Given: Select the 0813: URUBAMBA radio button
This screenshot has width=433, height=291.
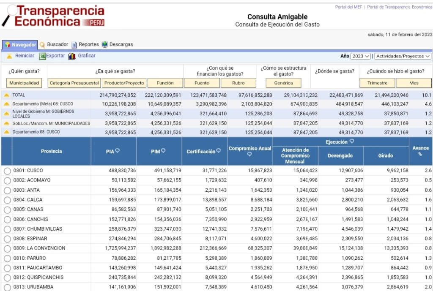Looking at the screenshot, I should point(7,288).
